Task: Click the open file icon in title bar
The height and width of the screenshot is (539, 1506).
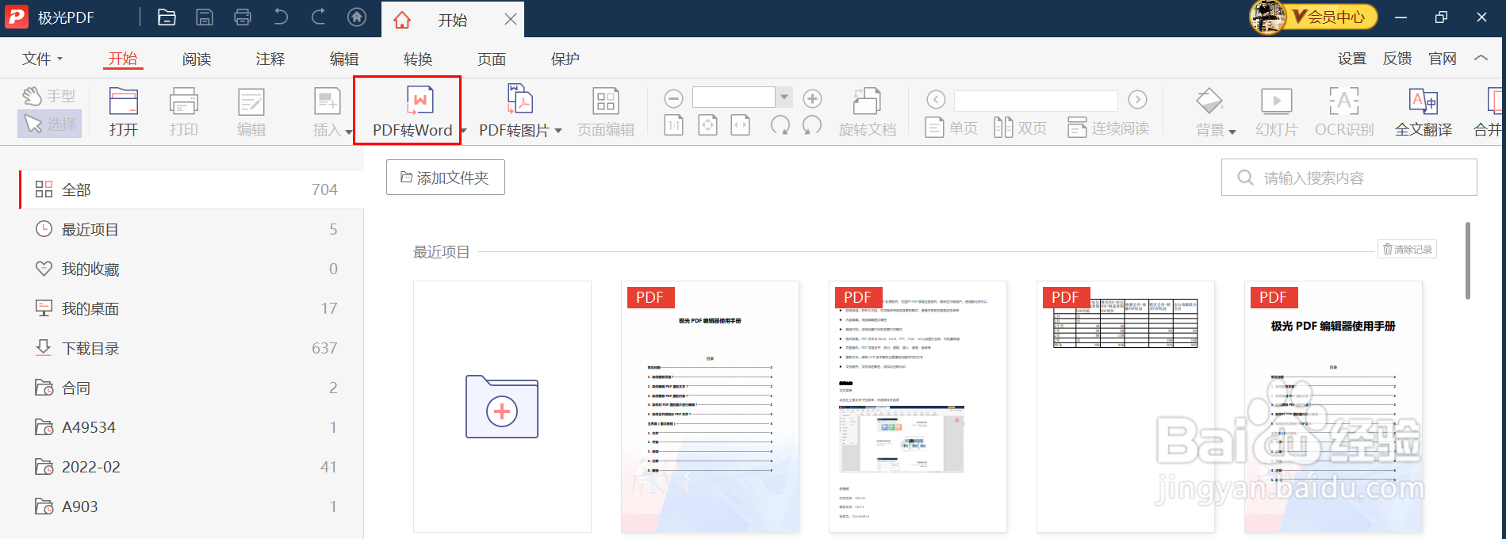Action: 167,17
